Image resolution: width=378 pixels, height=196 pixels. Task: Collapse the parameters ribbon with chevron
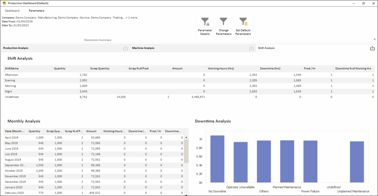[x=375, y=39]
